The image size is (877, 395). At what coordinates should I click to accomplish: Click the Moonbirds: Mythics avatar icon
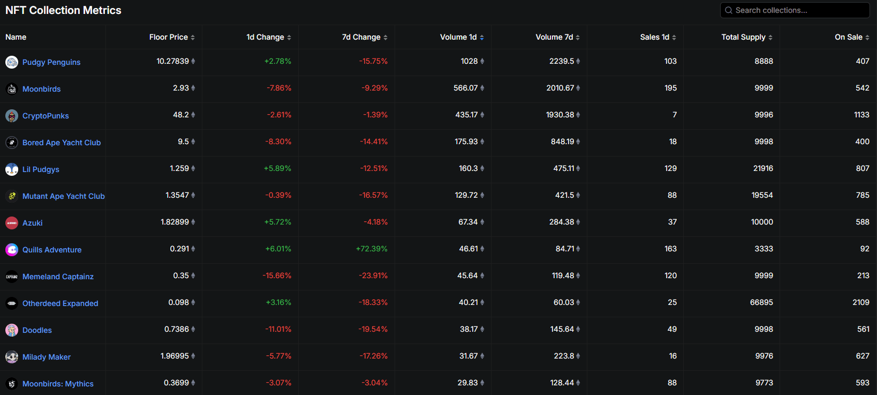tap(12, 384)
